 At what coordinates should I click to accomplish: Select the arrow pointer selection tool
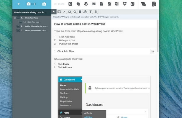54,12
